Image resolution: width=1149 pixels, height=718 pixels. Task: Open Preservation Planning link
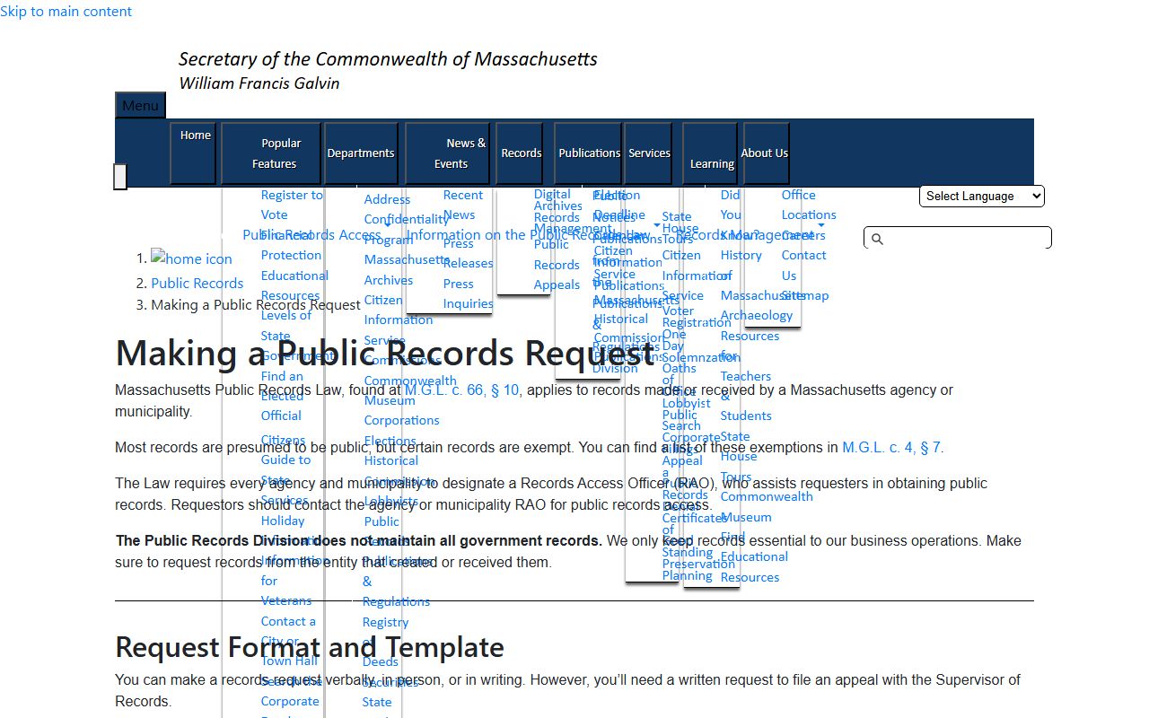(698, 570)
